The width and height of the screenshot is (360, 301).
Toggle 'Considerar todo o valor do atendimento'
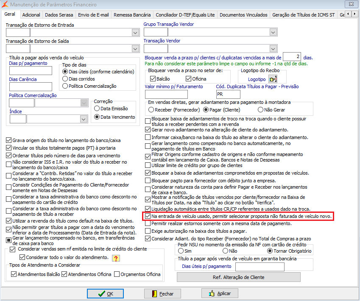(22, 257)
